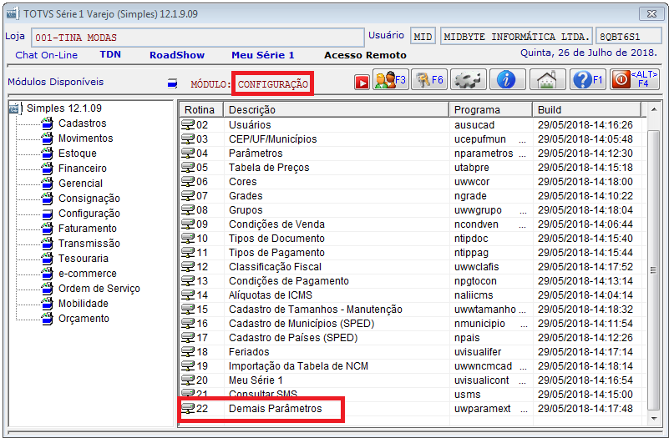Sort by the Programa column header
Screen dimensions: 669x438
[x=490, y=110]
